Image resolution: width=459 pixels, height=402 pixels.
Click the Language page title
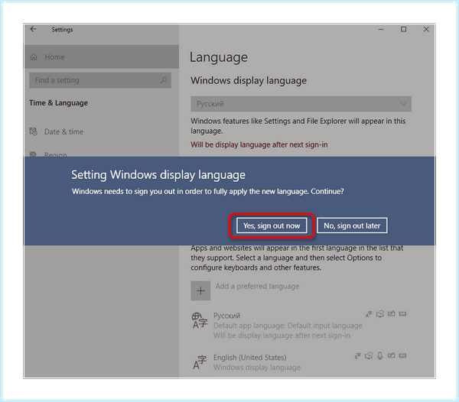219,57
